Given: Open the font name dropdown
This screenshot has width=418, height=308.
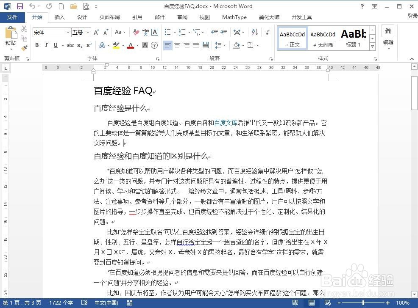Looking at the screenshot, I should pyautogui.click(x=68, y=32).
